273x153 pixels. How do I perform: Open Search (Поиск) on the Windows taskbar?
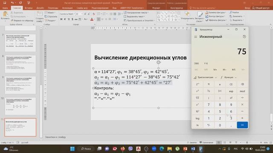(86, 149)
